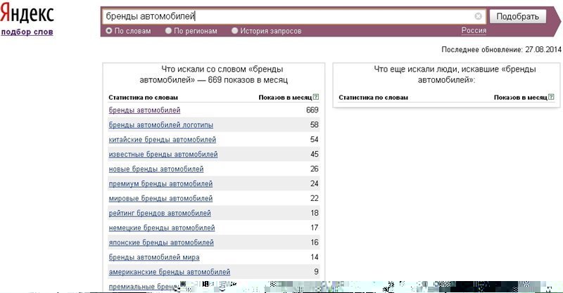The height and width of the screenshot is (293, 563).
Task: Click the 9 impressions value
Action: coord(316,272)
